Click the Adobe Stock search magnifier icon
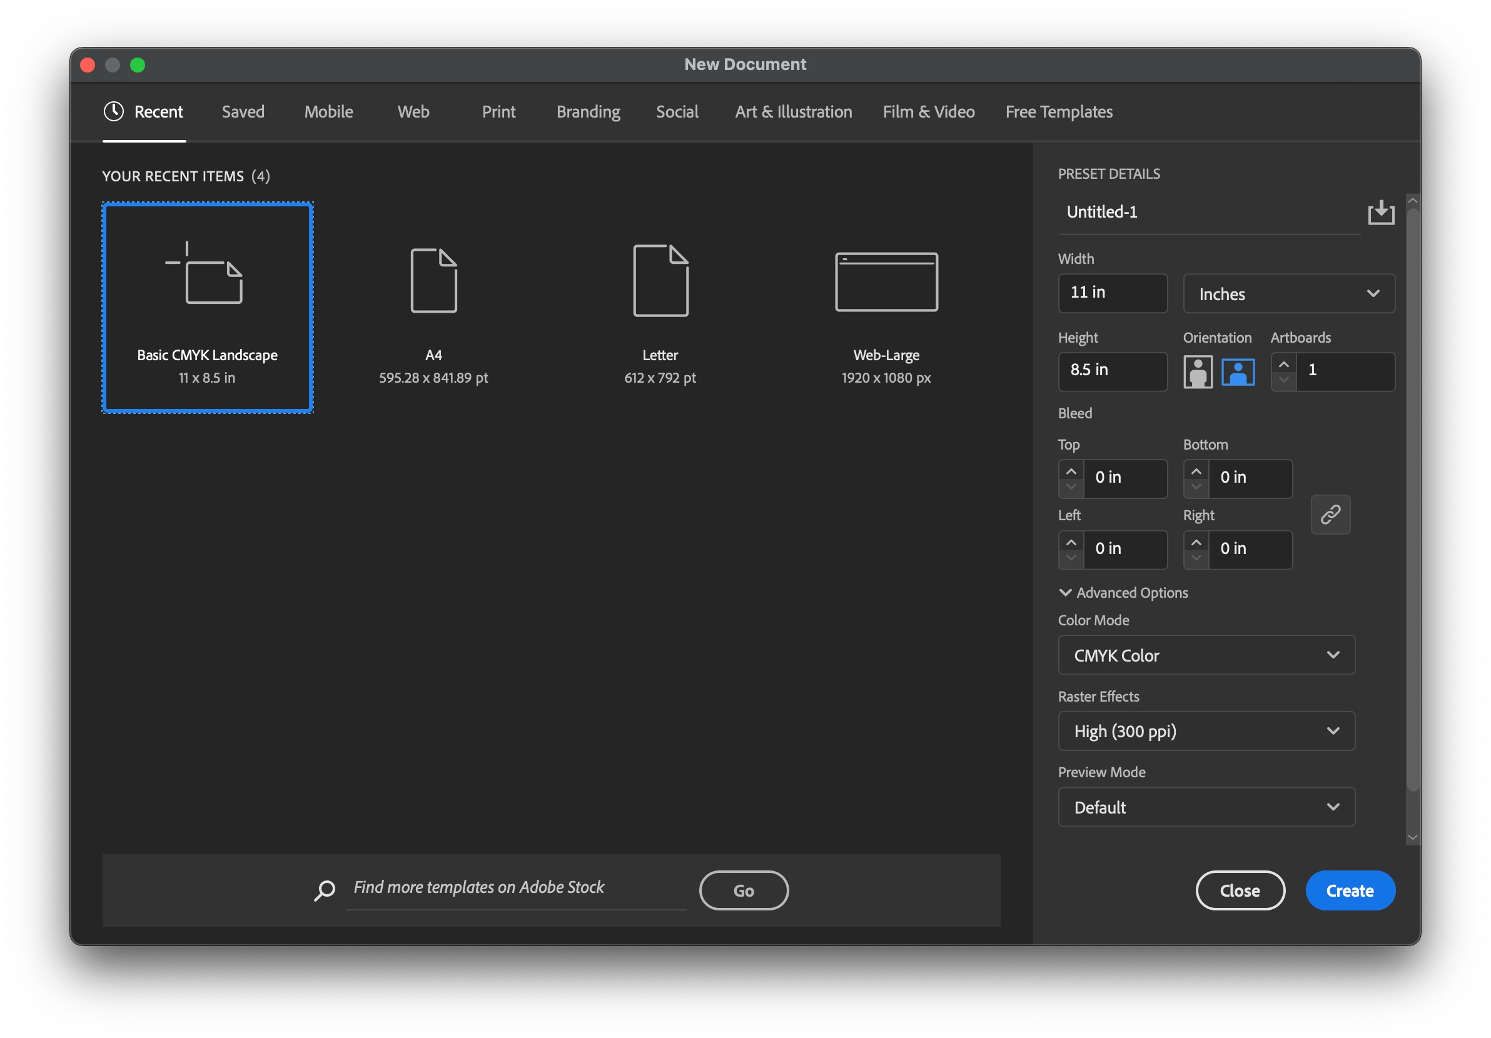This screenshot has width=1491, height=1038. coord(325,890)
